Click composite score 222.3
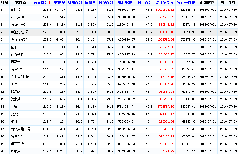Screen dimensions: 238x154 (47, 32)
